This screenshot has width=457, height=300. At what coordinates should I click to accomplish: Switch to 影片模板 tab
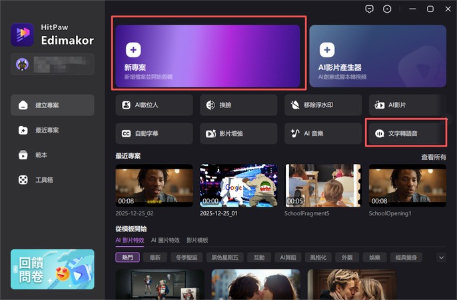197,240
